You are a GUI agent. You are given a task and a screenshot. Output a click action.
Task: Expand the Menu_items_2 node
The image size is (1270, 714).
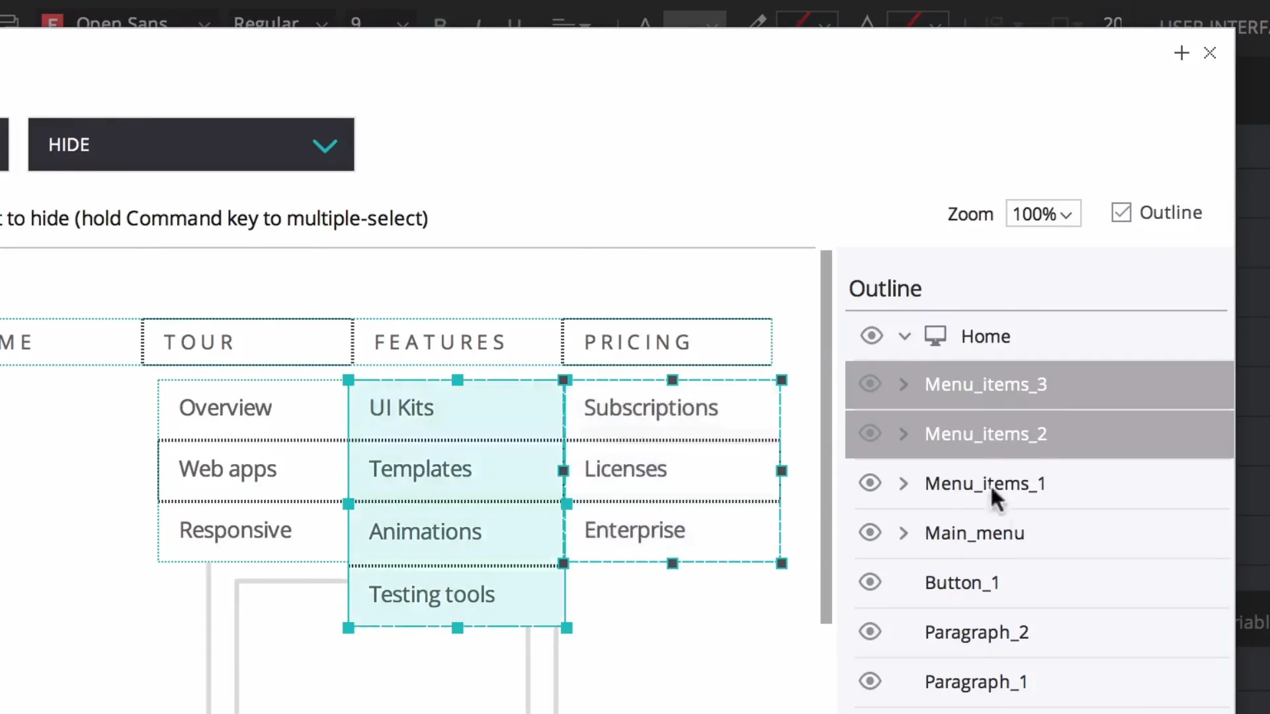tap(904, 434)
